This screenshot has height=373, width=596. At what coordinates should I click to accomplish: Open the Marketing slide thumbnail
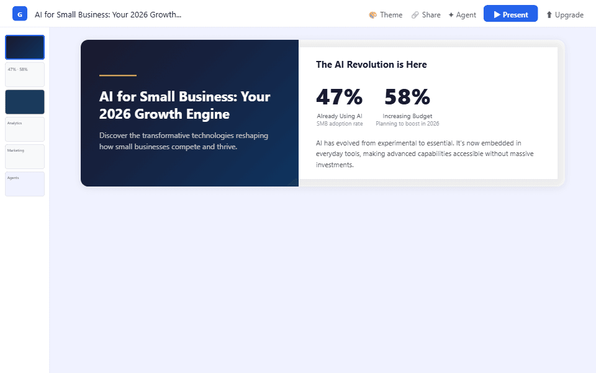click(x=25, y=157)
